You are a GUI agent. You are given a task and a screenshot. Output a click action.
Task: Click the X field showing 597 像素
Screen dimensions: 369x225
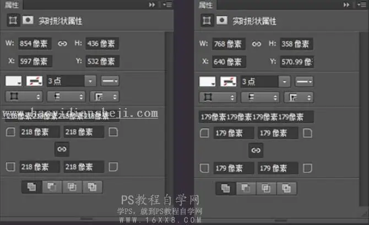[35, 62]
